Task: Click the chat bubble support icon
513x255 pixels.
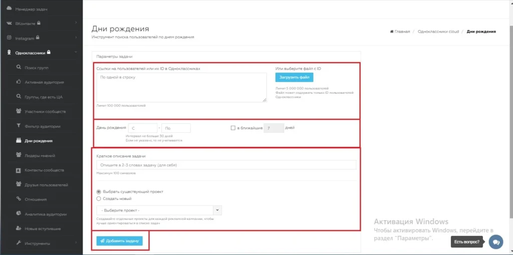Action: click(x=495, y=242)
